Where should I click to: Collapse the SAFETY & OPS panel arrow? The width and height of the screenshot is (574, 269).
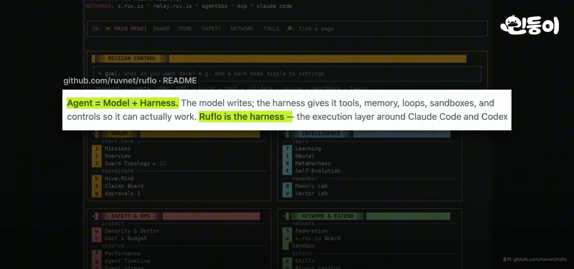[x=93, y=216]
